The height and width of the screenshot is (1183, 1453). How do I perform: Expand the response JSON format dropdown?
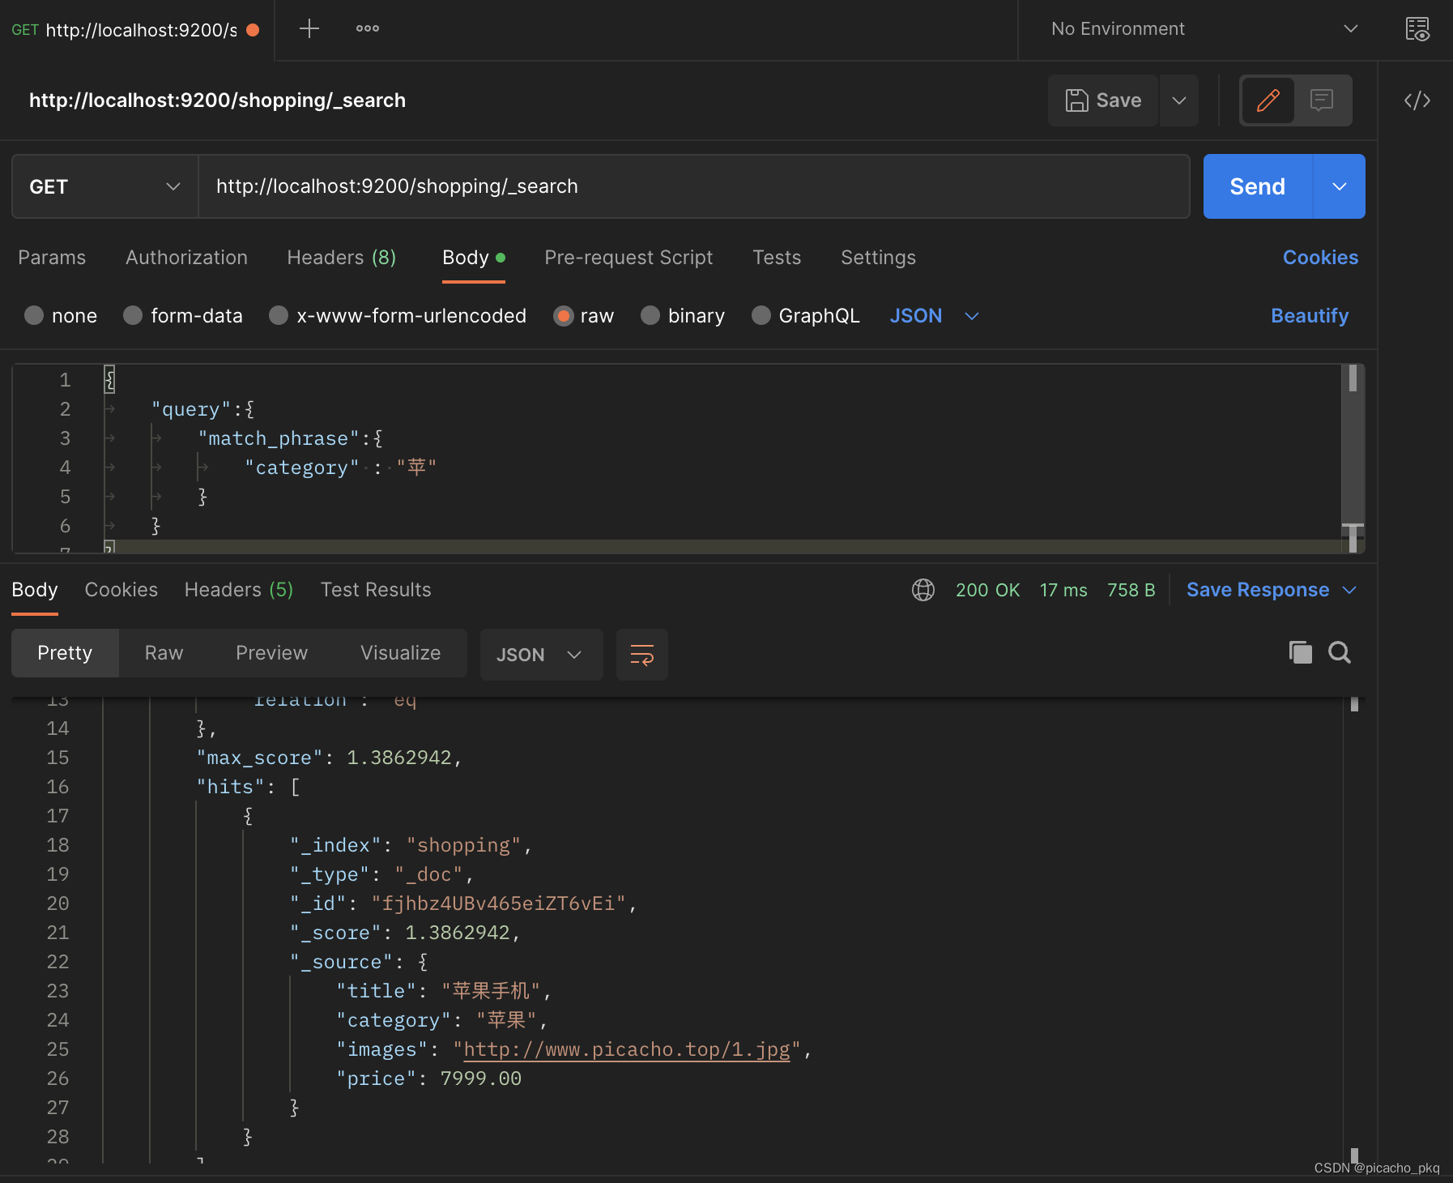coord(540,655)
